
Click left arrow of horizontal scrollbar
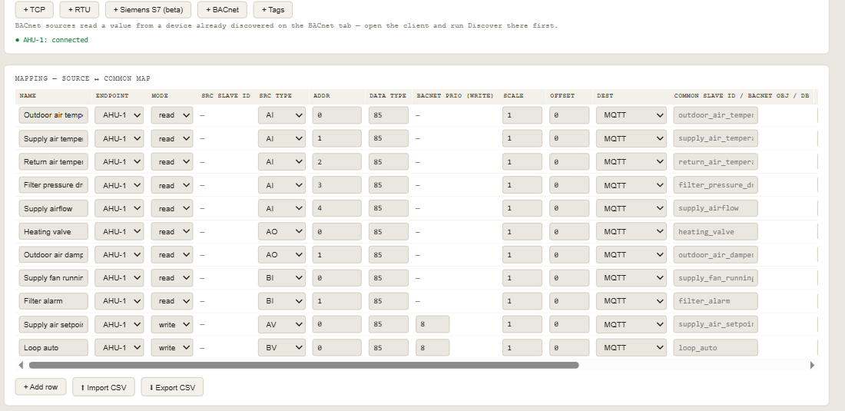pyautogui.click(x=21, y=365)
